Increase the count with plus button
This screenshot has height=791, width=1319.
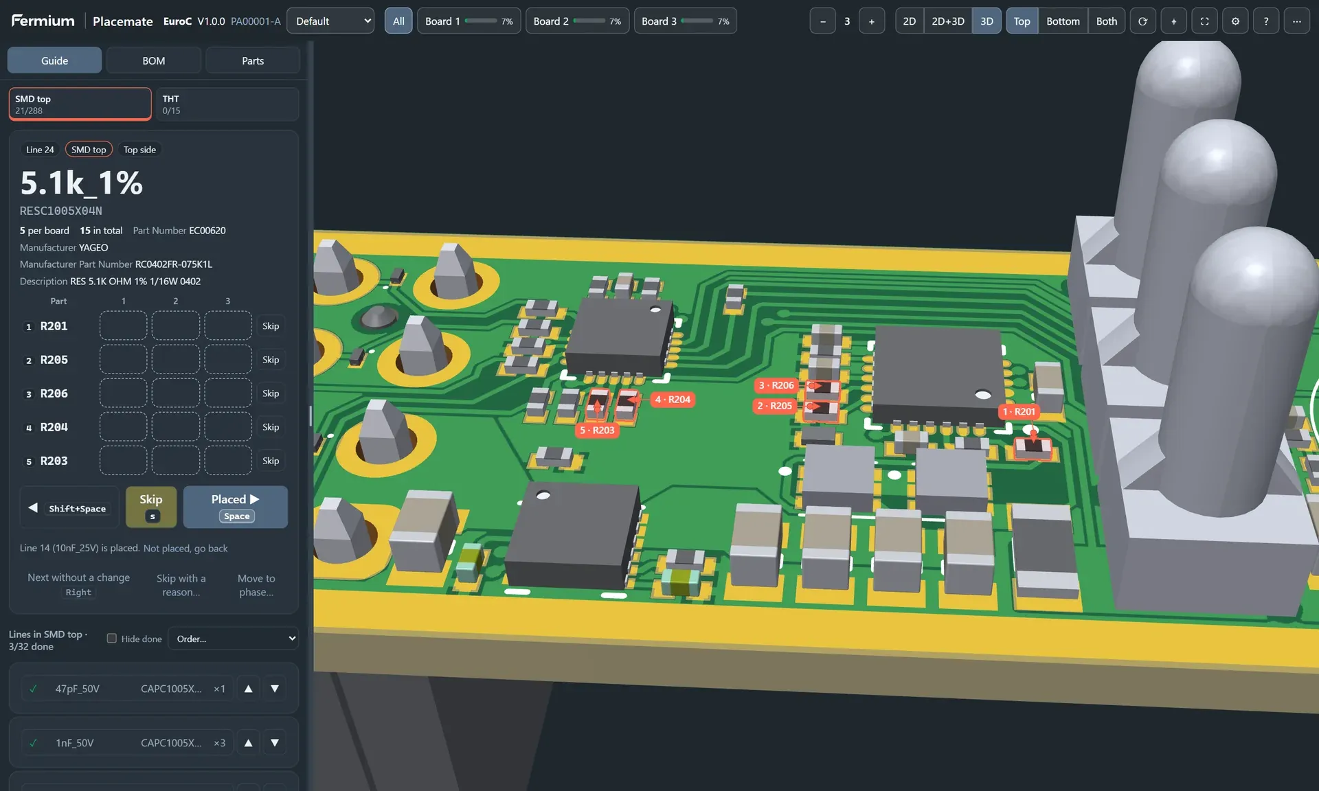click(x=872, y=21)
